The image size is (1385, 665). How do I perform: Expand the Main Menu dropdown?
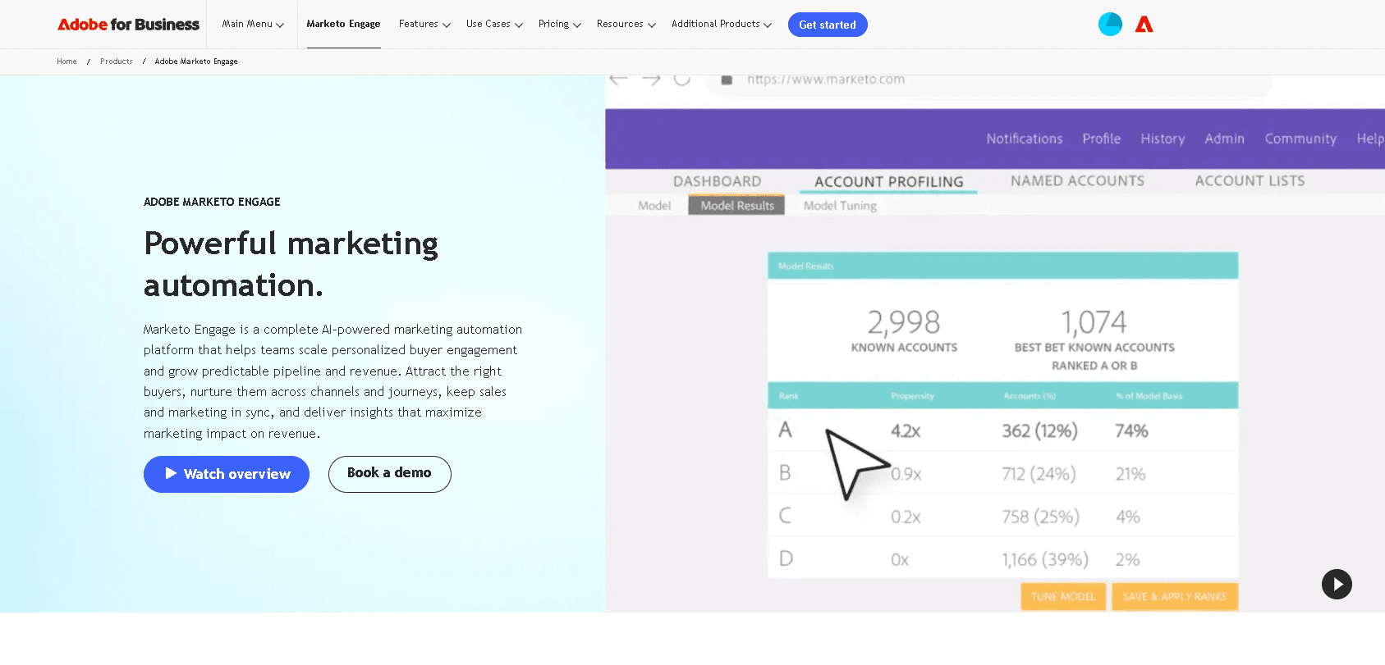pos(253,25)
